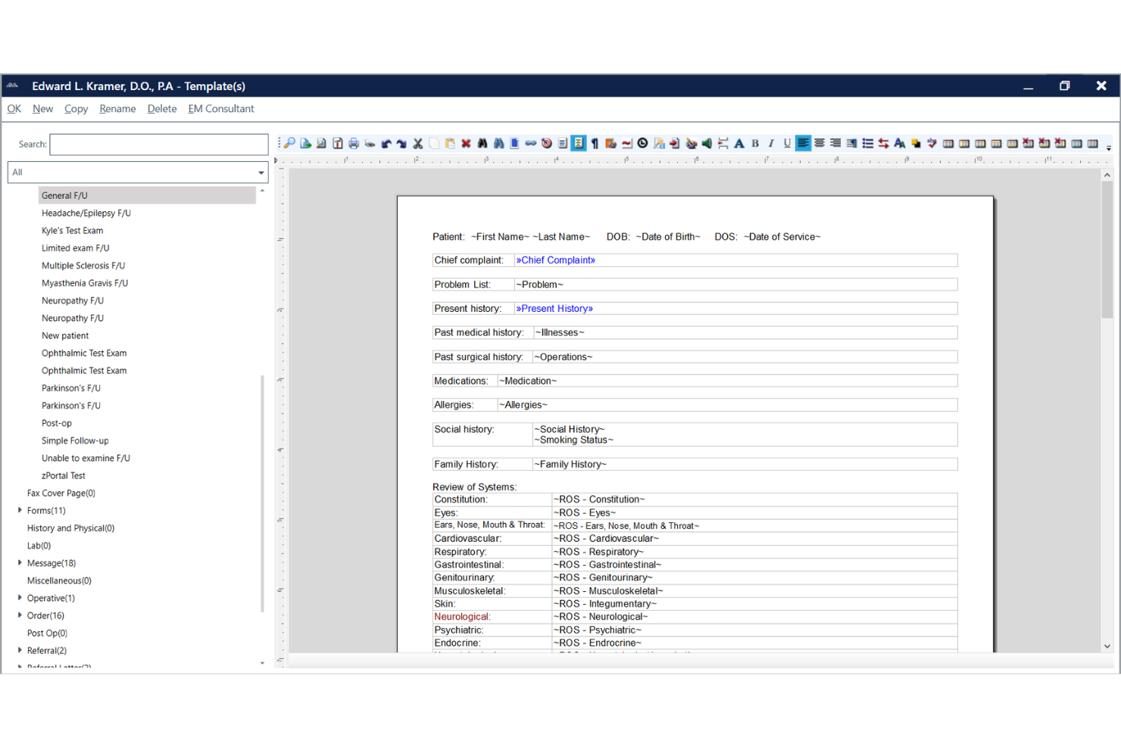
Task: Toggle the paragraph marks display
Action: click(594, 142)
